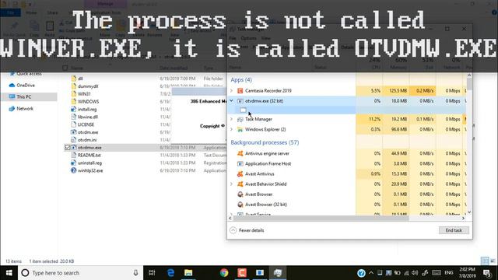Screen dimensions: 498x280
Task: Click scroll right arrow in Task Manager
Action: pos(464,219)
